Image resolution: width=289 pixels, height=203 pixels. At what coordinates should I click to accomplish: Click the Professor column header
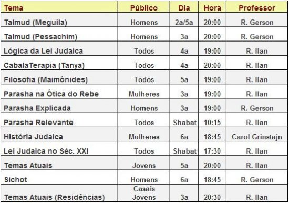pos(257,8)
